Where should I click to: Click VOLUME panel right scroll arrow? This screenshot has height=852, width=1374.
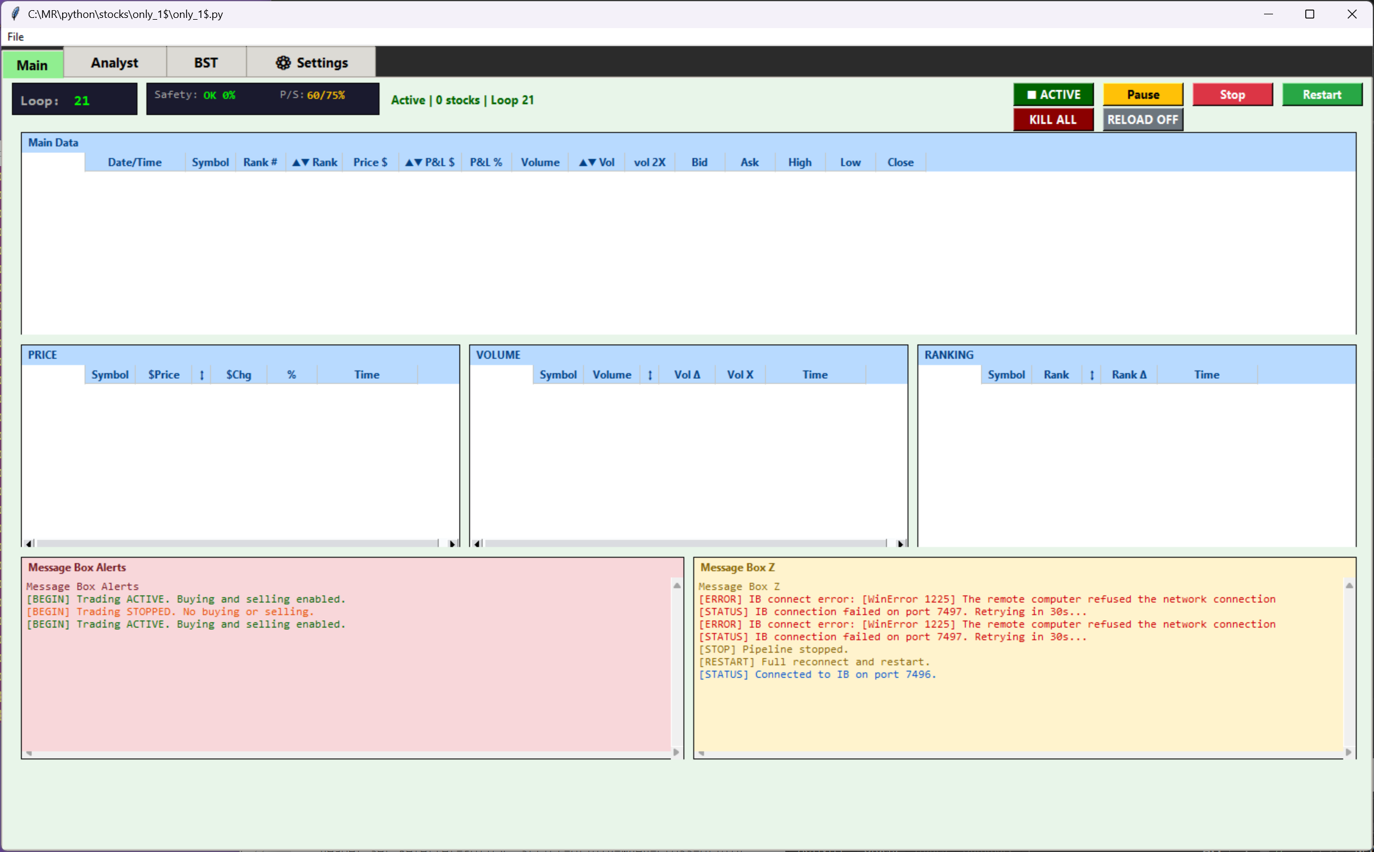[901, 543]
